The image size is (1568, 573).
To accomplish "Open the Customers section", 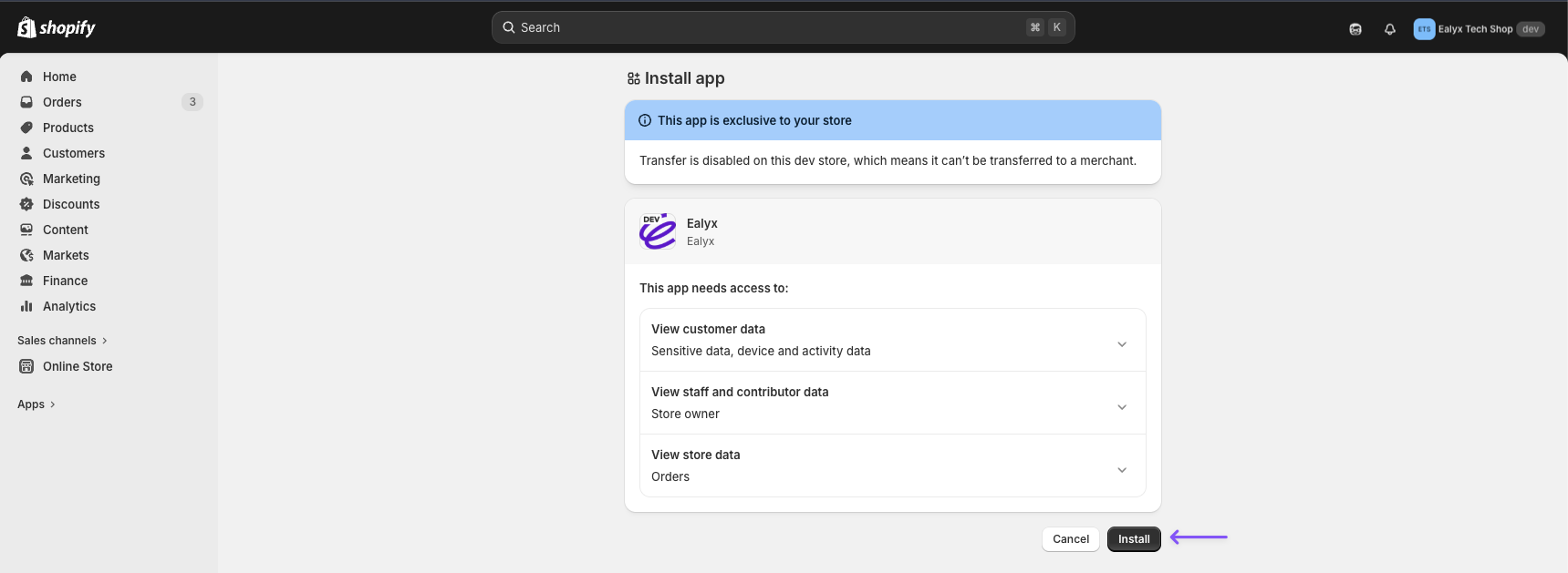I will click(74, 153).
